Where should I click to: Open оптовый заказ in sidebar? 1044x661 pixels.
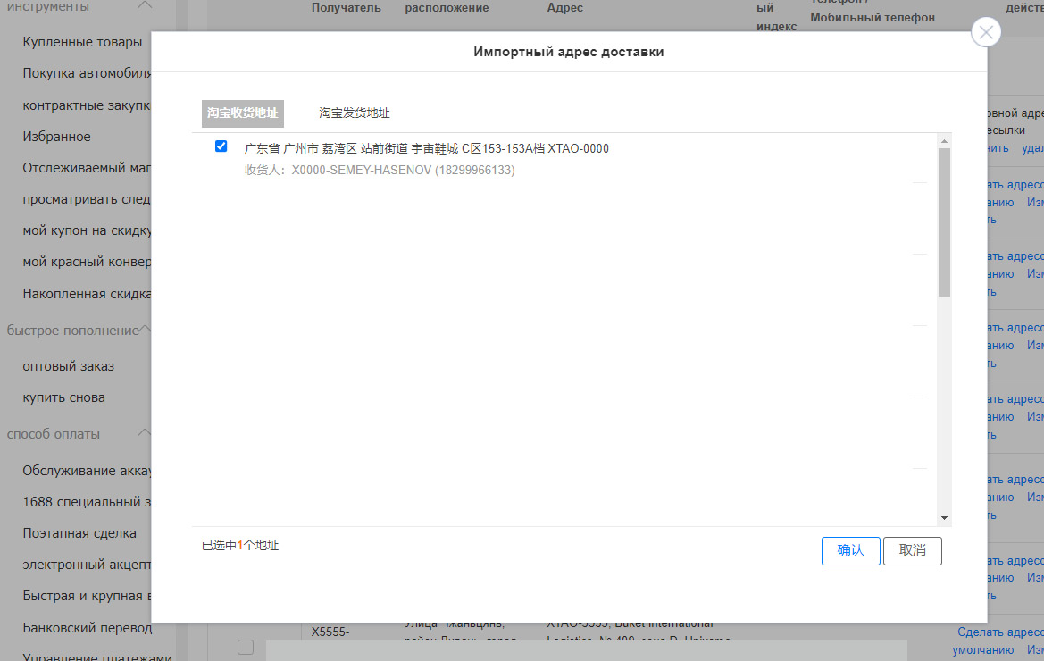coord(69,366)
